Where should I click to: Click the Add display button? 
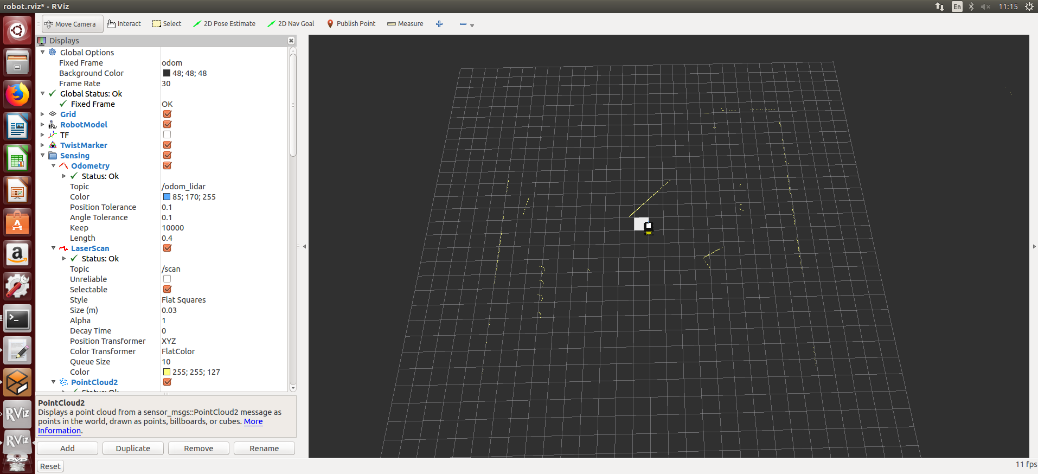[x=68, y=449]
